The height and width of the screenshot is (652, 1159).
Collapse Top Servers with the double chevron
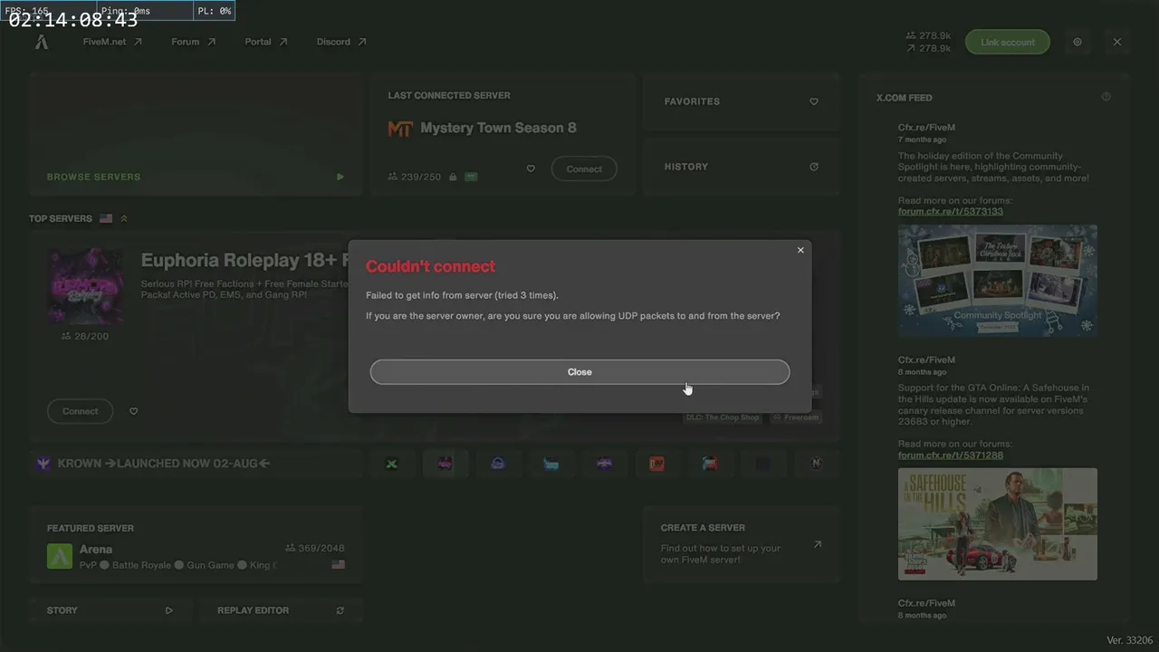(124, 219)
